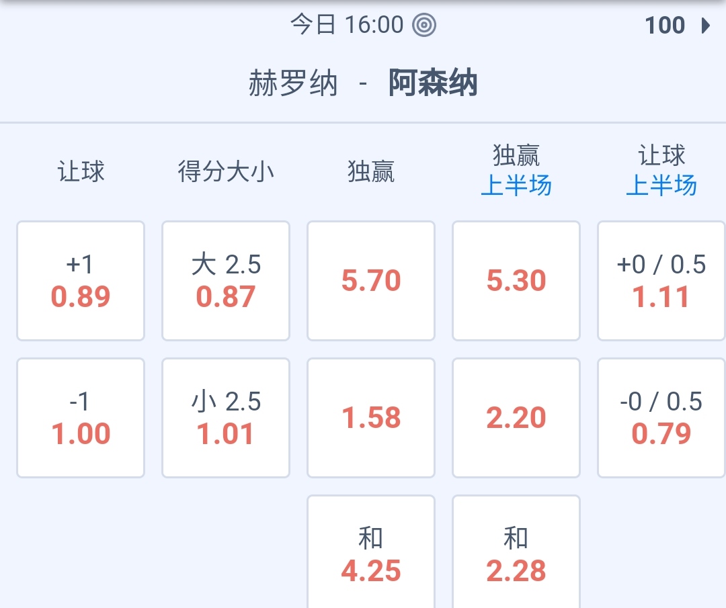Choose full-time moneyline odds 5.70
The image size is (726, 608).
(x=371, y=281)
